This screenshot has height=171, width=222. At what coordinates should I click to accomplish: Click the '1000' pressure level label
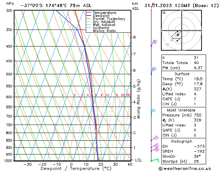tap(9, 161)
